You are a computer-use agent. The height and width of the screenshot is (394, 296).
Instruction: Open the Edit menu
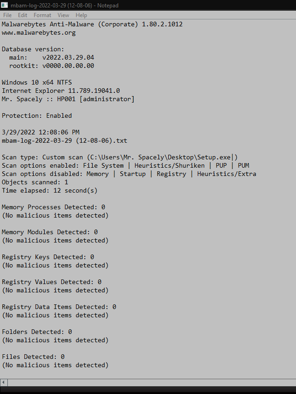(x=22, y=15)
